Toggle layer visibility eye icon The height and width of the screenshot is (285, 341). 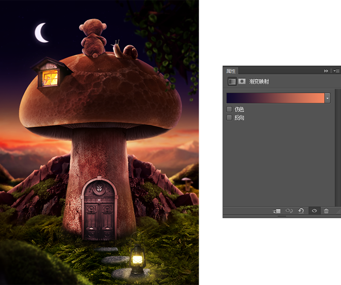pyautogui.click(x=314, y=210)
